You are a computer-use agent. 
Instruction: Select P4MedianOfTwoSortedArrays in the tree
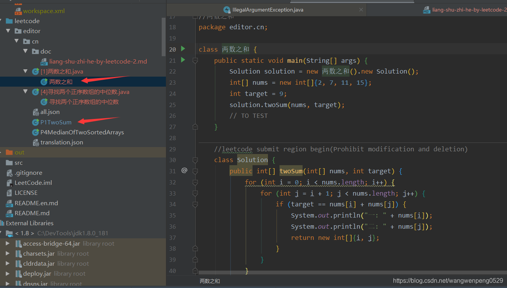coord(83,132)
